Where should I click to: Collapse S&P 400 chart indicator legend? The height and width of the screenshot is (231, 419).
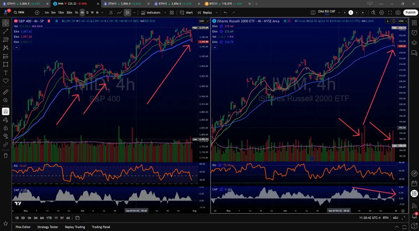pyautogui.click(x=16, y=47)
